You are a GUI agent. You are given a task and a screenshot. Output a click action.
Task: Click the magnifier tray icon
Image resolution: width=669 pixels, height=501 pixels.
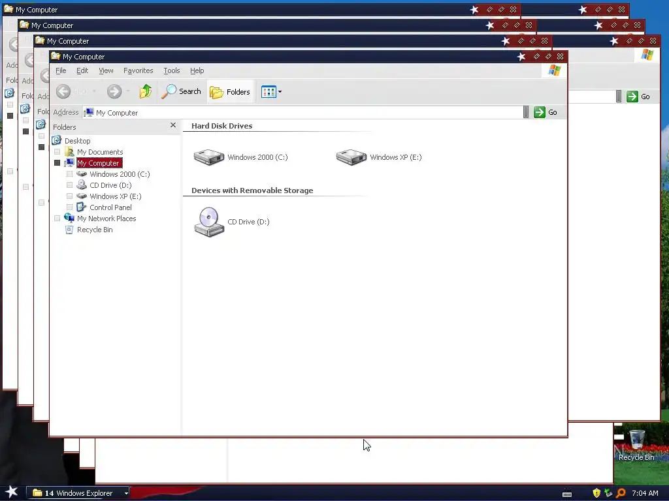coord(621,493)
